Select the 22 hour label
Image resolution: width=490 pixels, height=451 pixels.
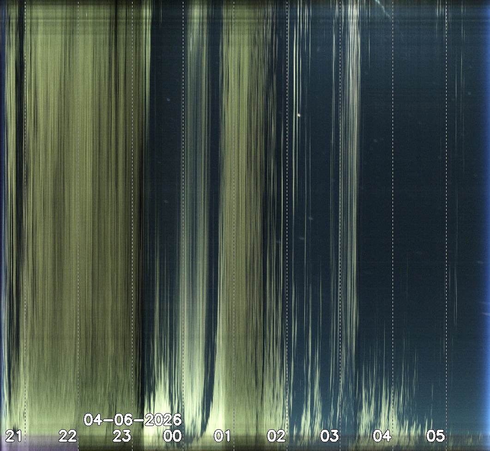67,436
